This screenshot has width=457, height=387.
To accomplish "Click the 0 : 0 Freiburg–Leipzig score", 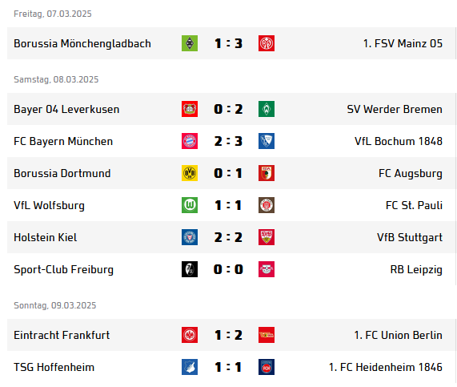I will coord(228,269).
